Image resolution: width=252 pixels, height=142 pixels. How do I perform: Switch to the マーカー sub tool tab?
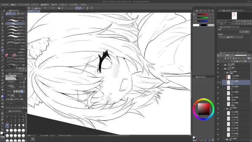coord(21,14)
